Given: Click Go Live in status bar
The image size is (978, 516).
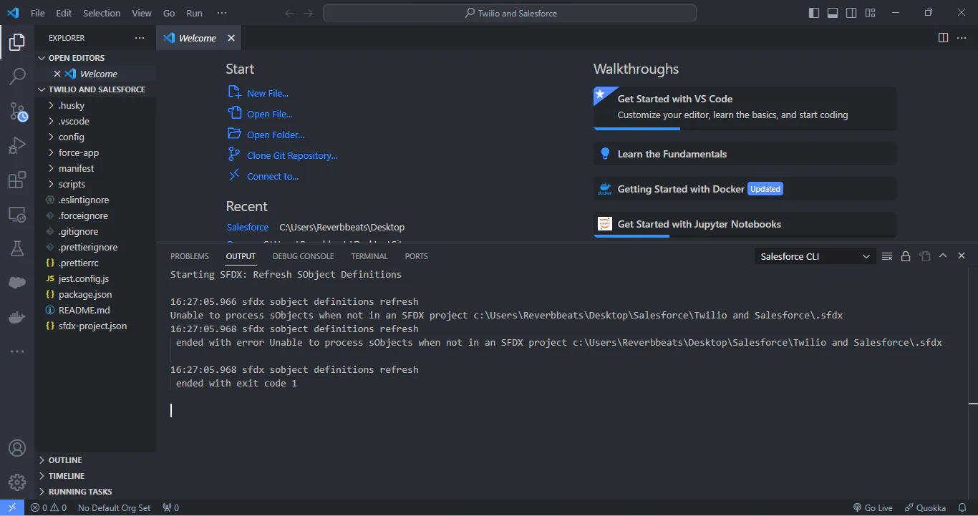Looking at the screenshot, I should coord(873,507).
